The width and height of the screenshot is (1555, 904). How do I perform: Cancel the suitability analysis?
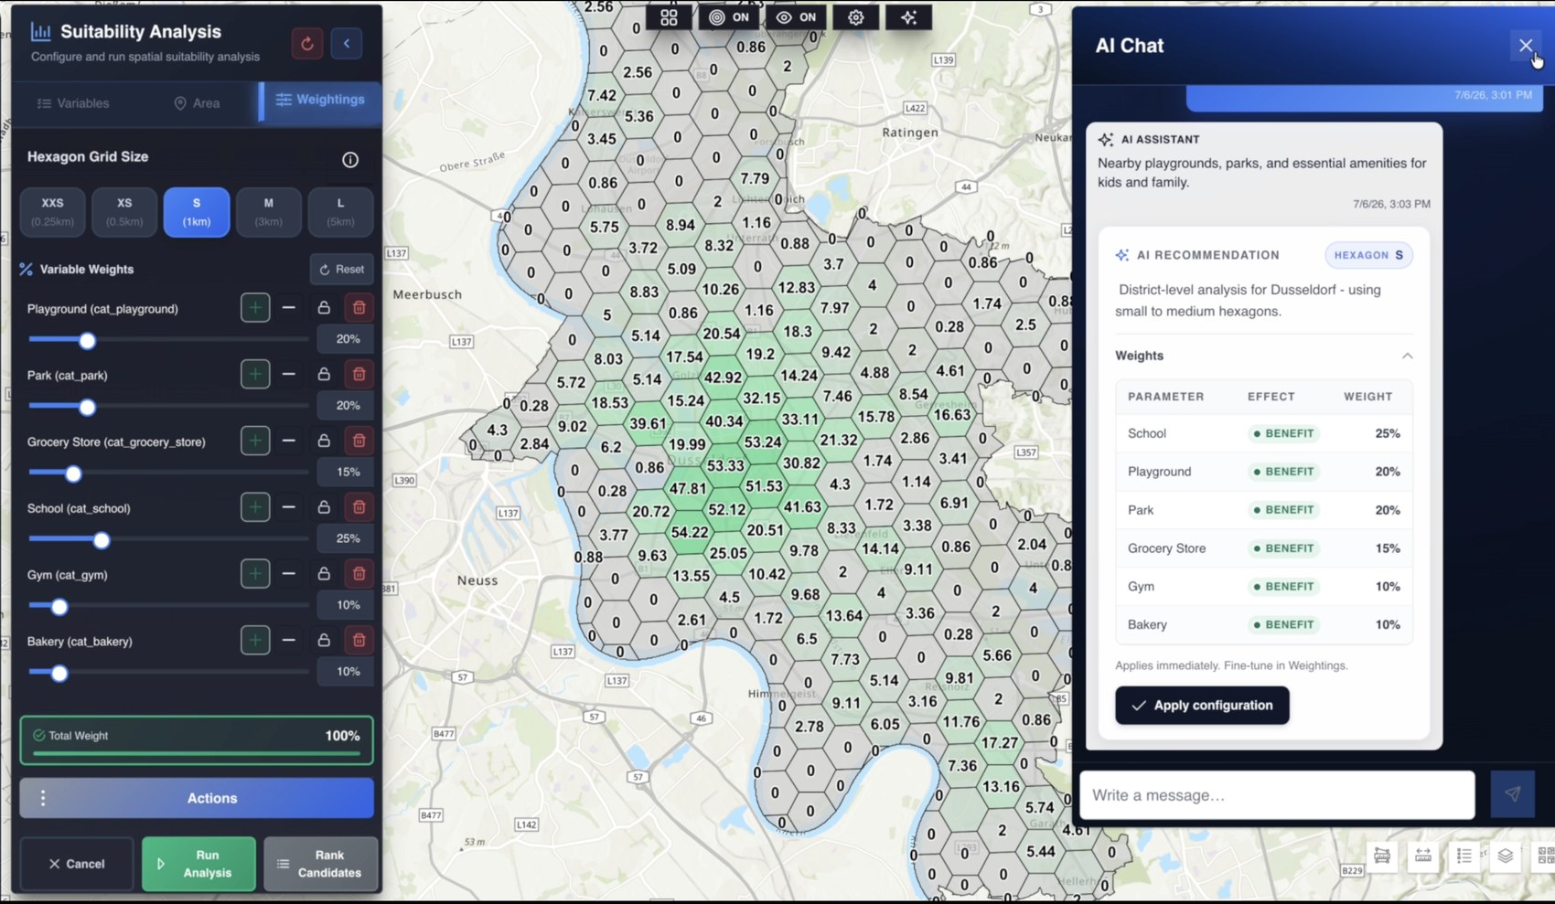point(77,864)
